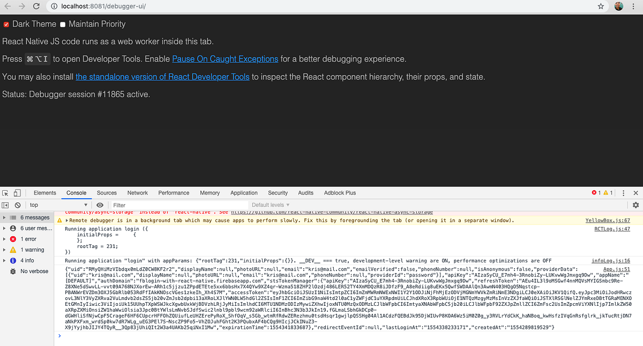The height and width of the screenshot is (346, 643).
Task: Open the Default levels dropdown
Action: point(270,205)
